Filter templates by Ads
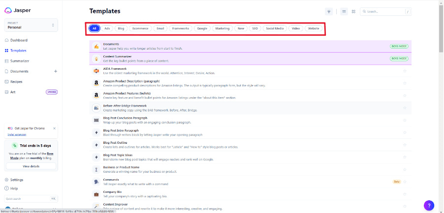 [107, 28]
